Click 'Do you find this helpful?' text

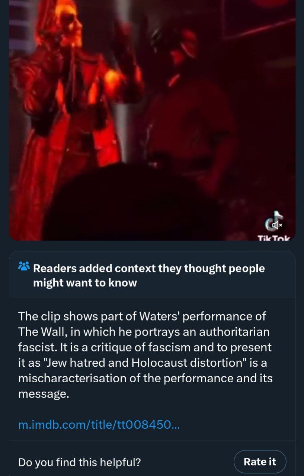tap(80, 462)
